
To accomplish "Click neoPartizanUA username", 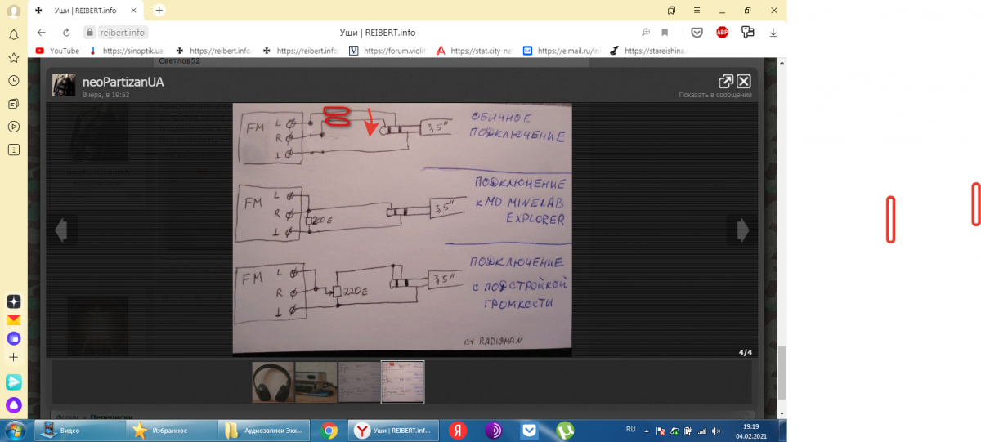I will 123,83.
